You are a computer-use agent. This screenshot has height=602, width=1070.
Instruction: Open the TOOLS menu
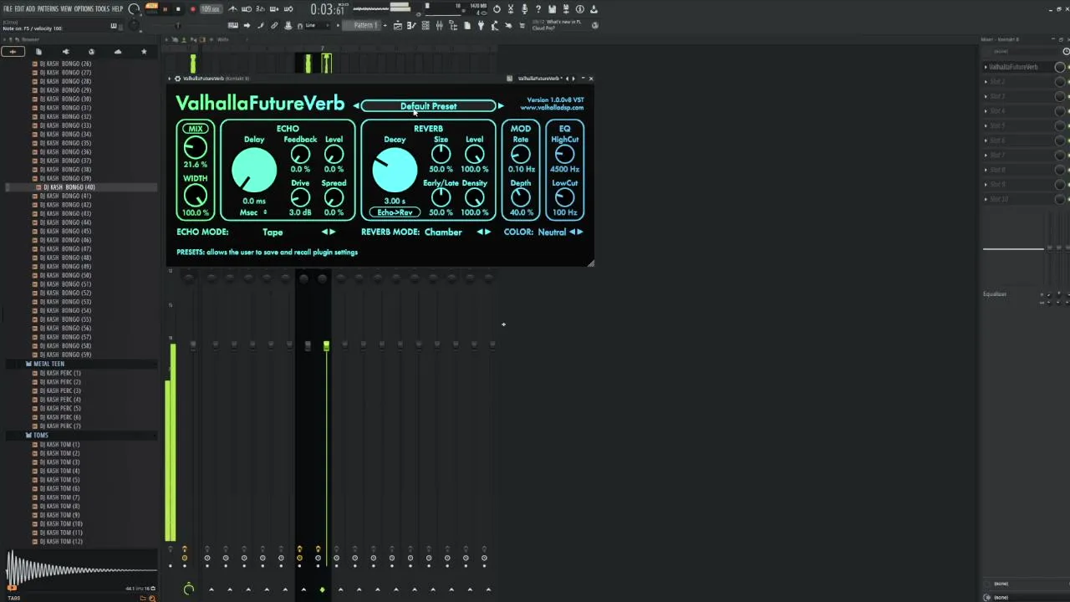tap(102, 8)
